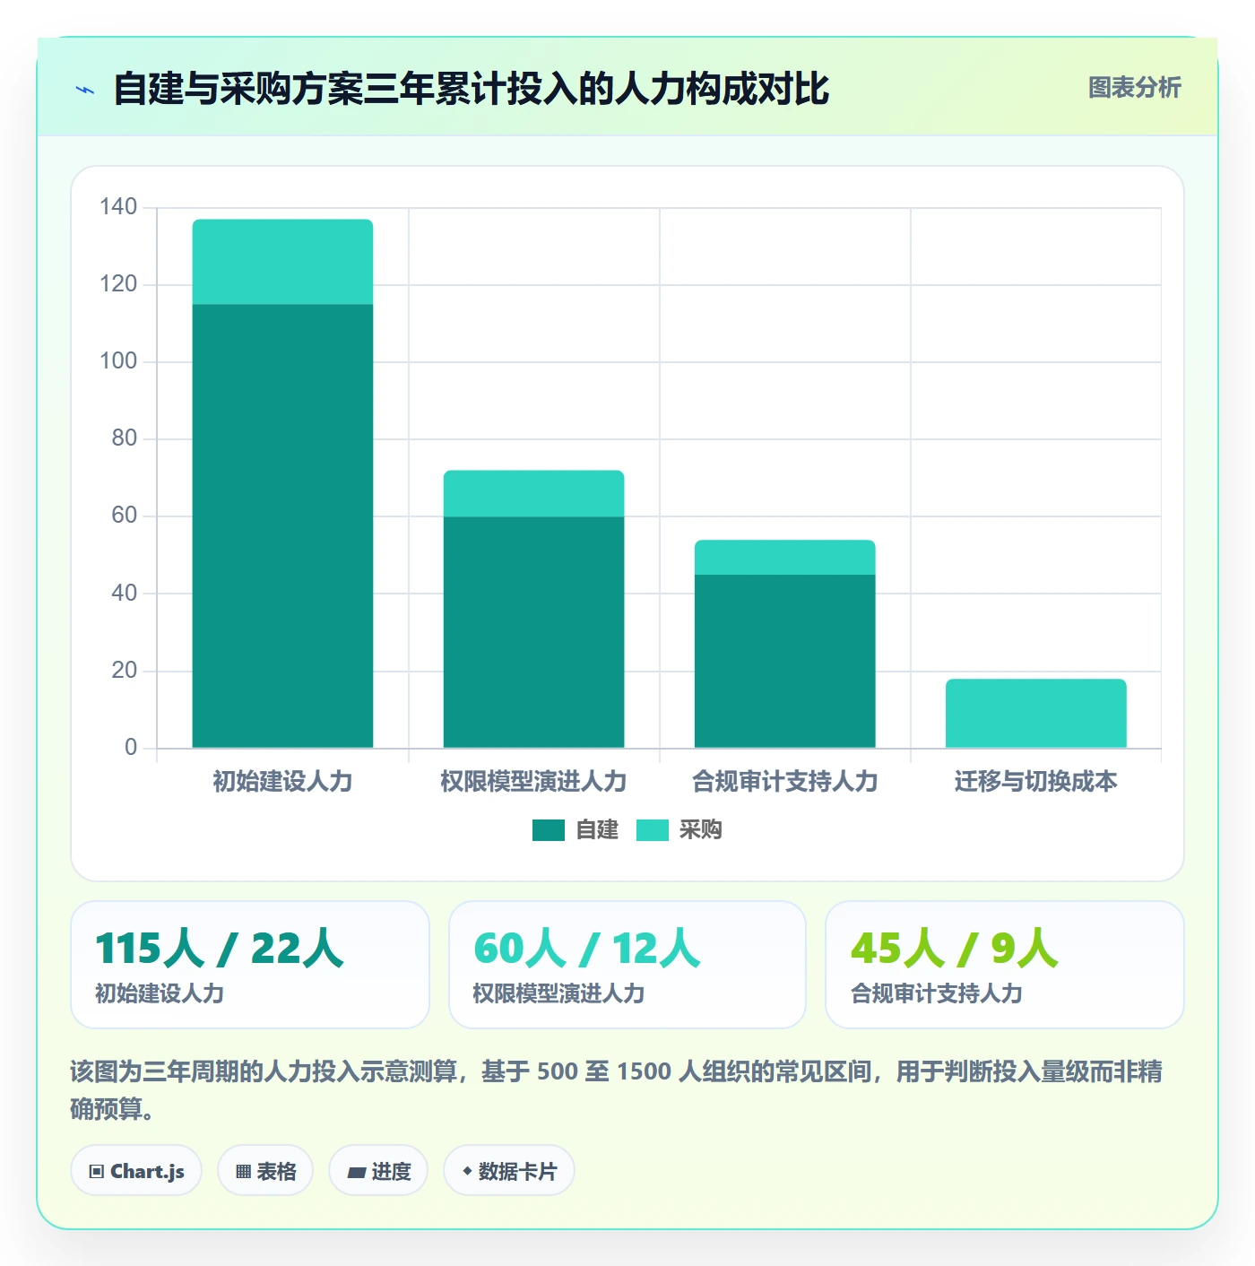Click the 初始建设人力 axis label
The width and height of the screenshot is (1255, 1266).
[x=283, y=782]
